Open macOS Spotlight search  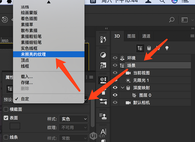pyautogui.click(x=162, y=1)
